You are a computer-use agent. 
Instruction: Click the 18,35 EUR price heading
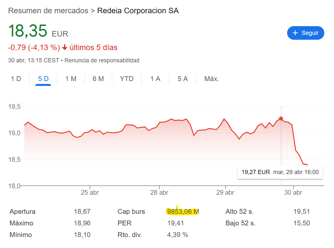tap(38, 31)
